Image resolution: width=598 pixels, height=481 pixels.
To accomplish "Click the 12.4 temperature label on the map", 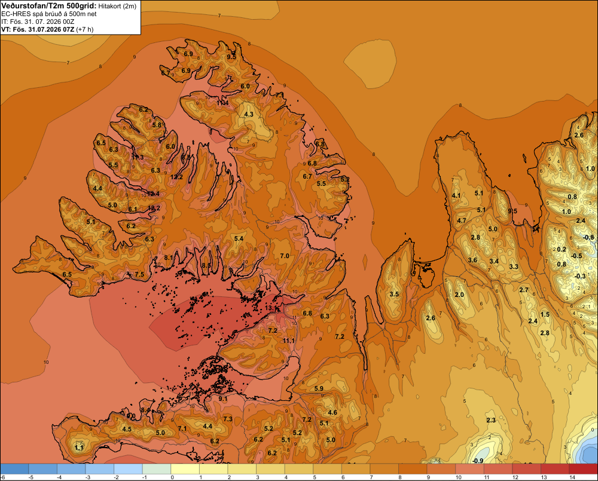I will click(153, 194).
